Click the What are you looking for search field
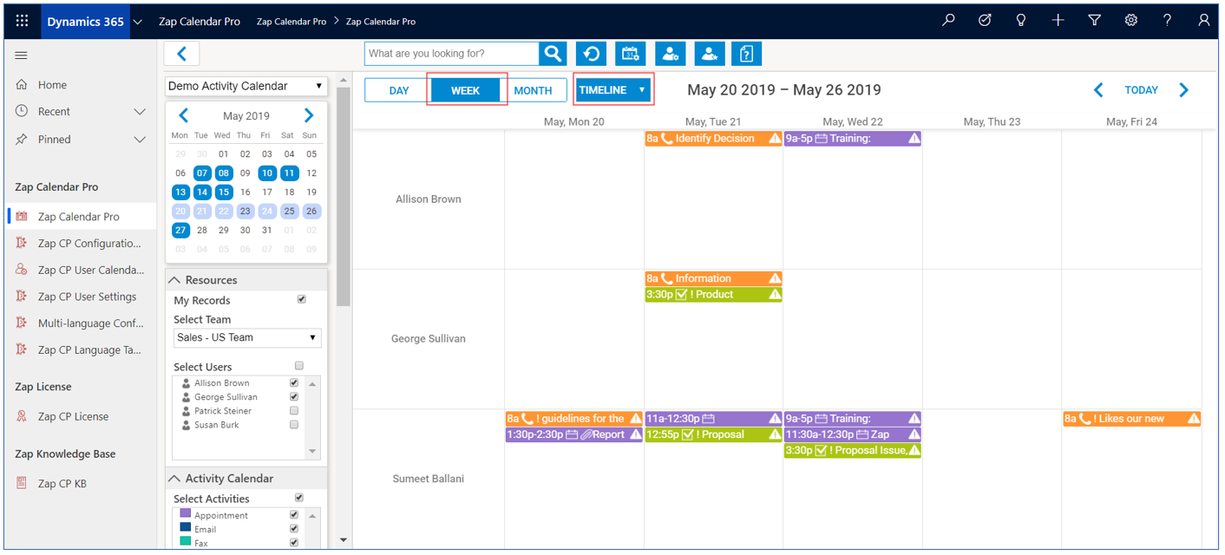This screenshot has height=555, width=1225. coord(452,54)
